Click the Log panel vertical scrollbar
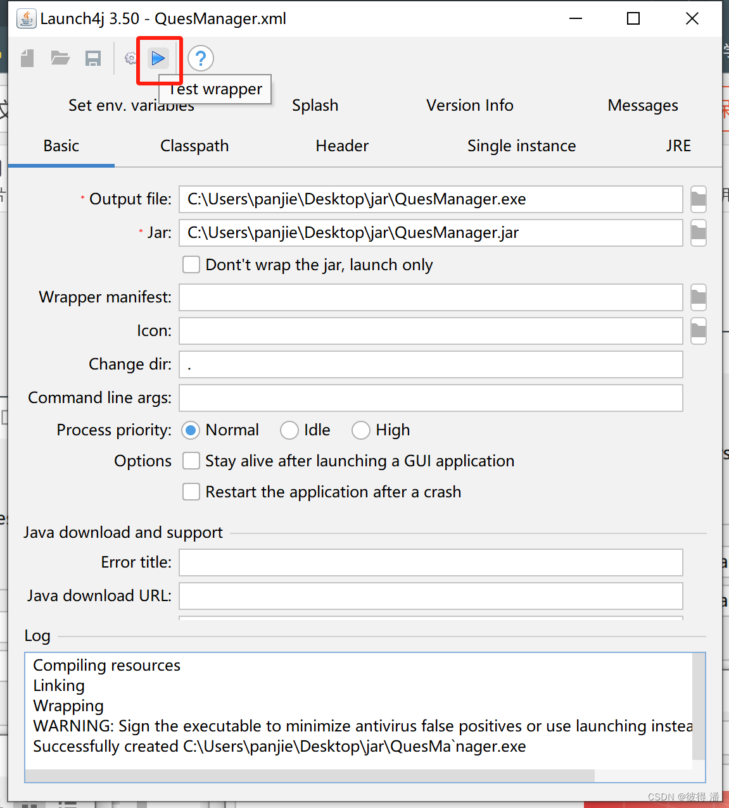Image resolution: width=729 pixels, height=808 pixels. point(699,706)
